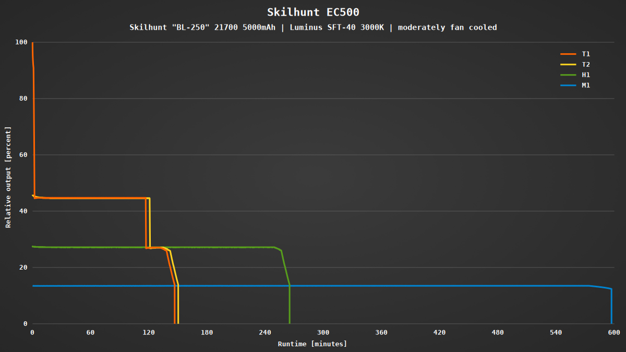
Task: Click the y-axis tick label 20
Action: click(x=24, y=268)
